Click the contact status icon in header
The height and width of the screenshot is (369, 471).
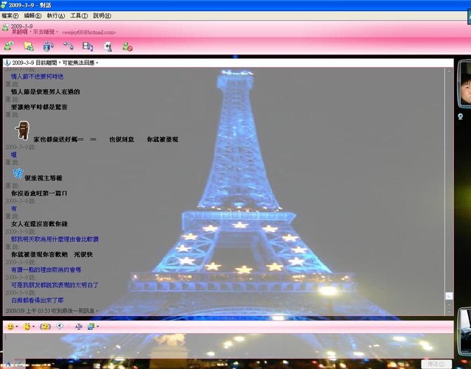(x=5, y=28)
